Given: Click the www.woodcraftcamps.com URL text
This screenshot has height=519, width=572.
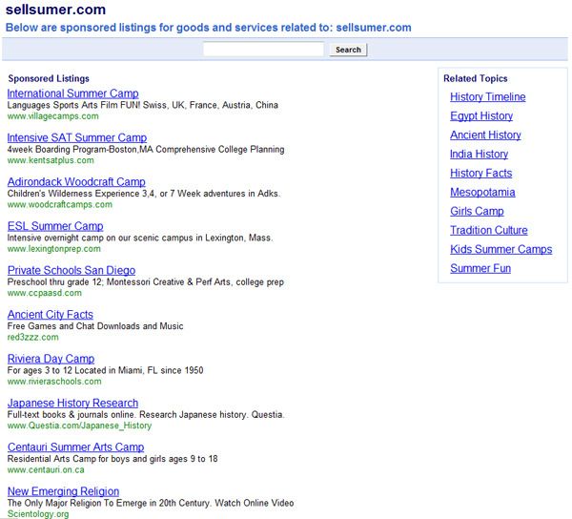Looking at the screenshot, I should [x=60, y=205].
